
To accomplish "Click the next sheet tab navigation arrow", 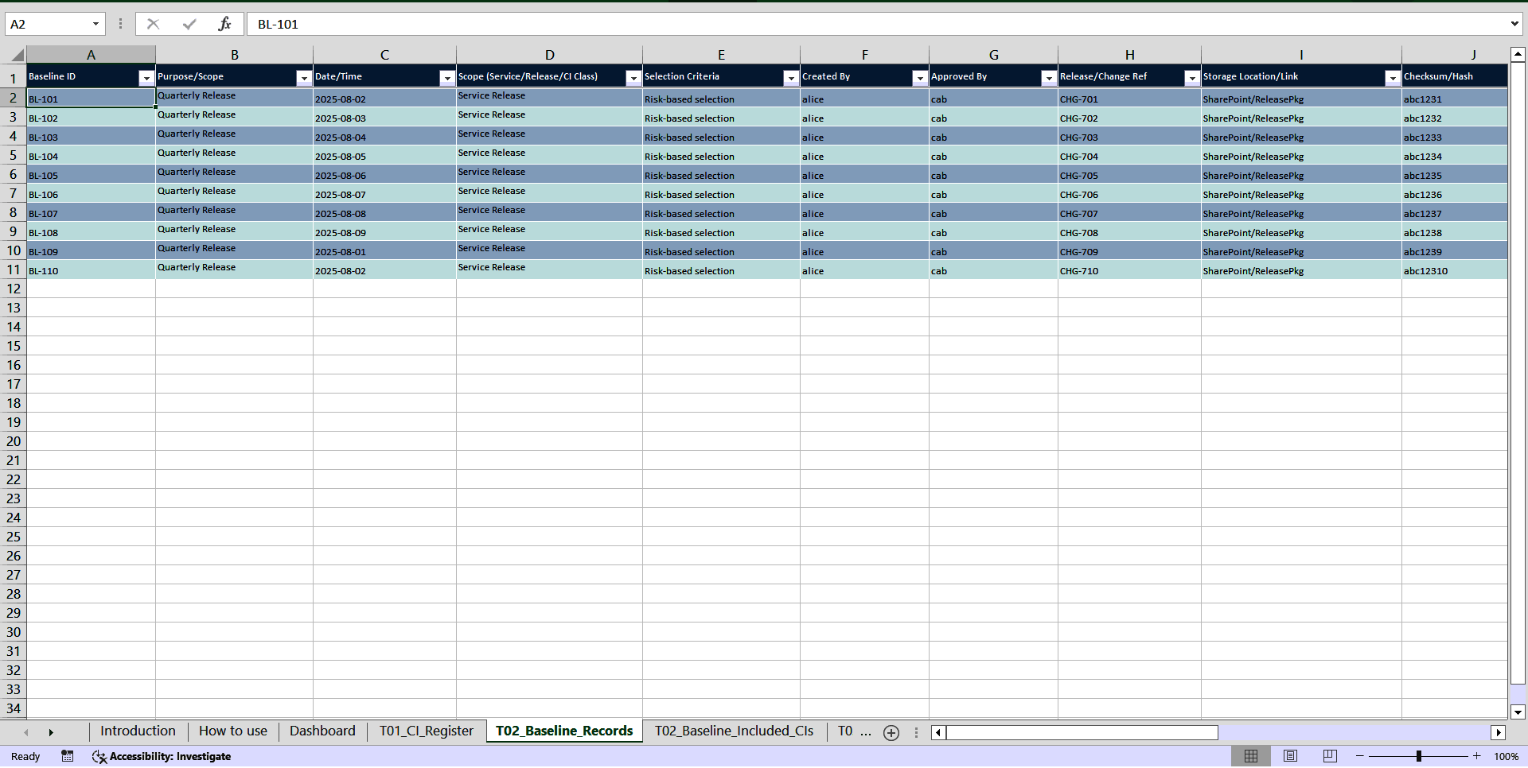I will click(51, 732).
